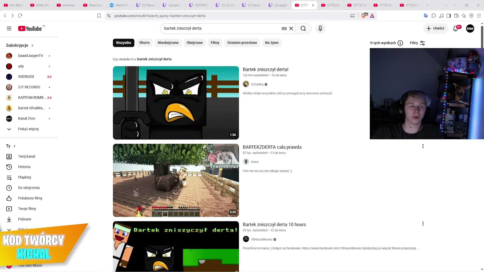Open Brave Wallet icon
The height and width of the screenshot is (272, 484).
click(x=456, y=15)
